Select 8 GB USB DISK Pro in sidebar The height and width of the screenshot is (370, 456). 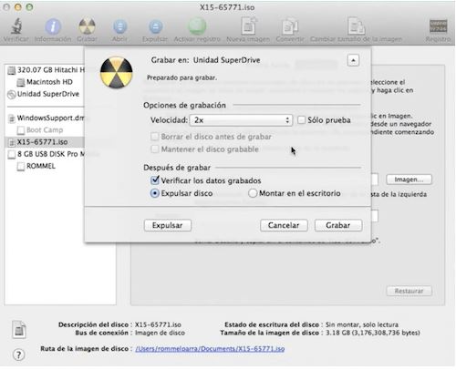click(46, 154)
